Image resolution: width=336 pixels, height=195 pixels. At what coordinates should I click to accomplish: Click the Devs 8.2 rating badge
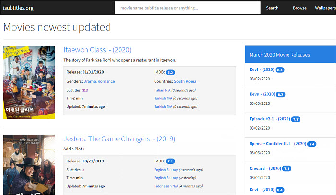[x=280, y=94]
